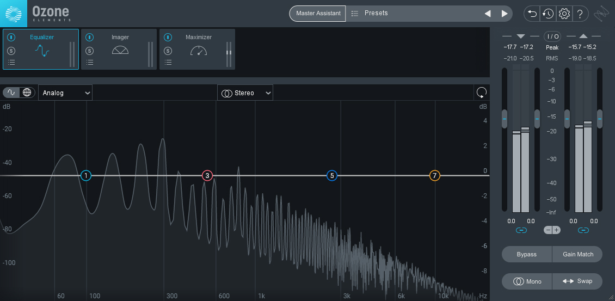Click the EQ reset circular arrow icon
This screenshot has height=301, width=615.
481,93
